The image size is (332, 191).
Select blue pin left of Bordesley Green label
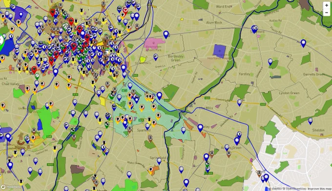coord(156,57)
